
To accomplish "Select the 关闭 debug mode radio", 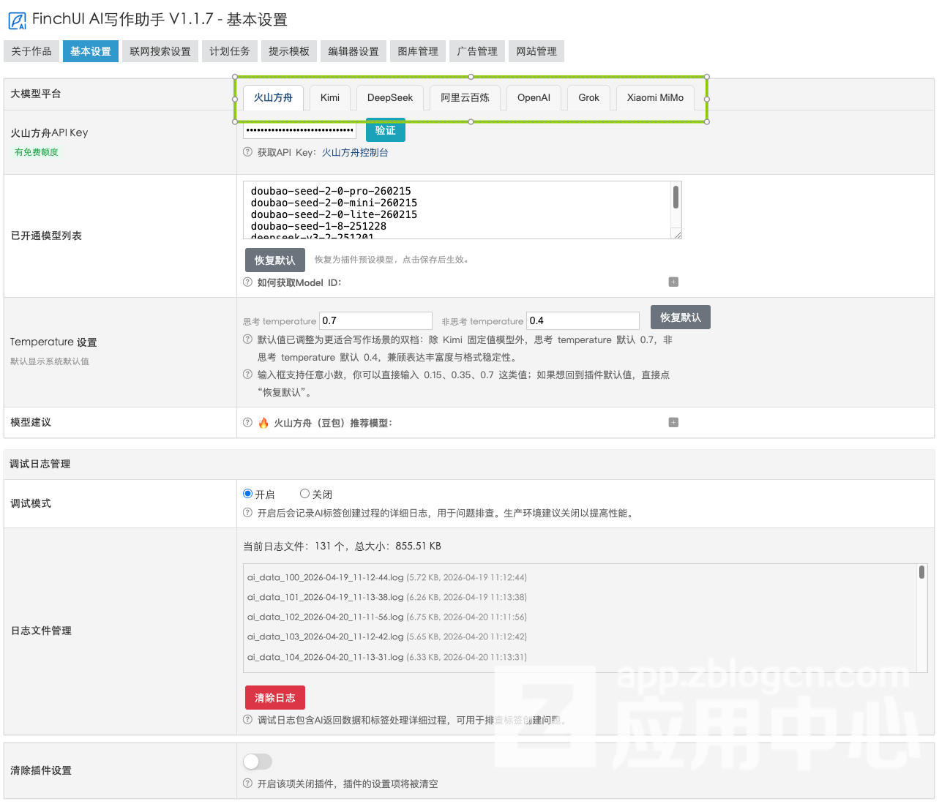I will tap(304, 494).
